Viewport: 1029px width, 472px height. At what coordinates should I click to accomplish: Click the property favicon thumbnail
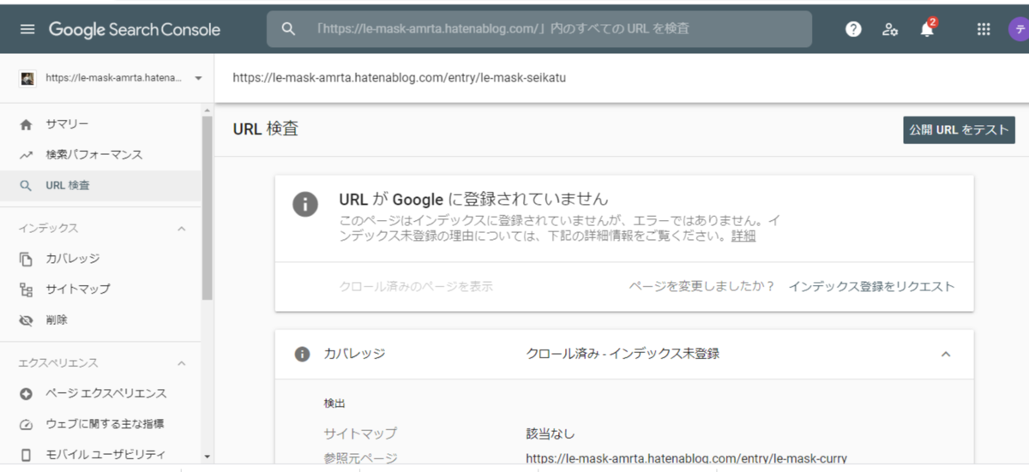click(x=27, y=78)
